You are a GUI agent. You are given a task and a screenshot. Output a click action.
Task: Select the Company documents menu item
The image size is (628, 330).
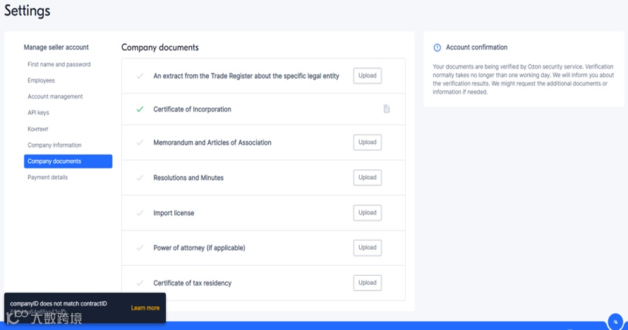(68, 161)
